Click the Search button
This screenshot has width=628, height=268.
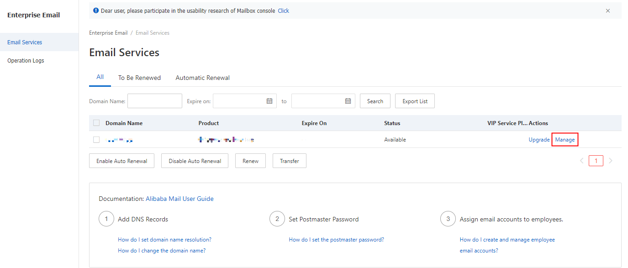click(x=375, y=101)
